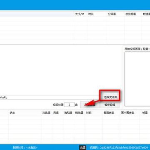The image size is (150, 150).
Task: Click the 原始视频画面 preview box
Action: pos(137,79)
